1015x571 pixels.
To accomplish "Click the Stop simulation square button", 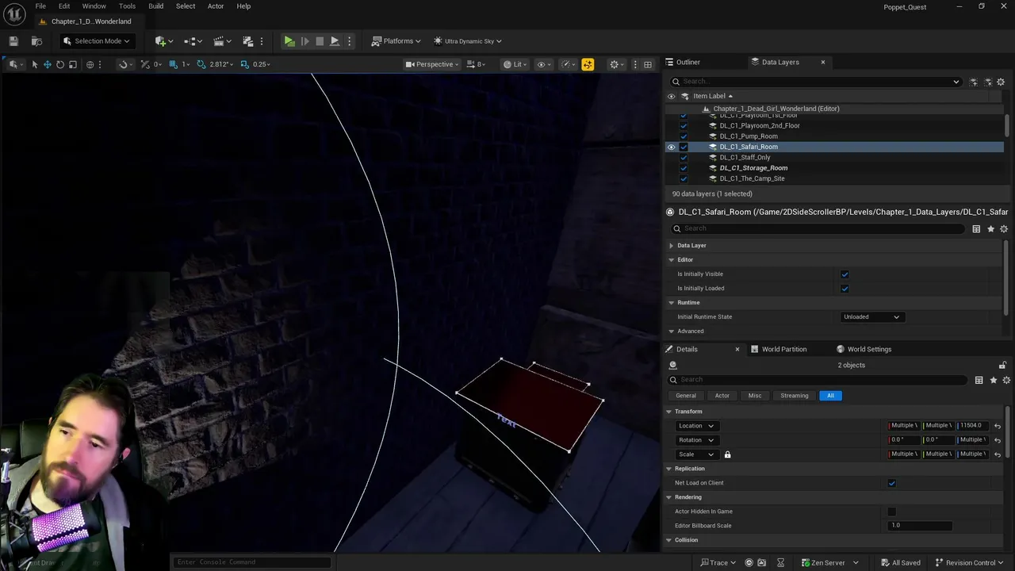I will tap(320, 41).
